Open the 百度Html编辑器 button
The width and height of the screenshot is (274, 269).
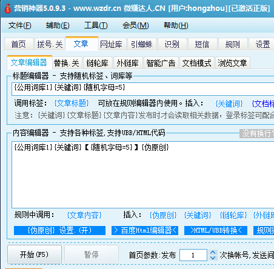145,230
